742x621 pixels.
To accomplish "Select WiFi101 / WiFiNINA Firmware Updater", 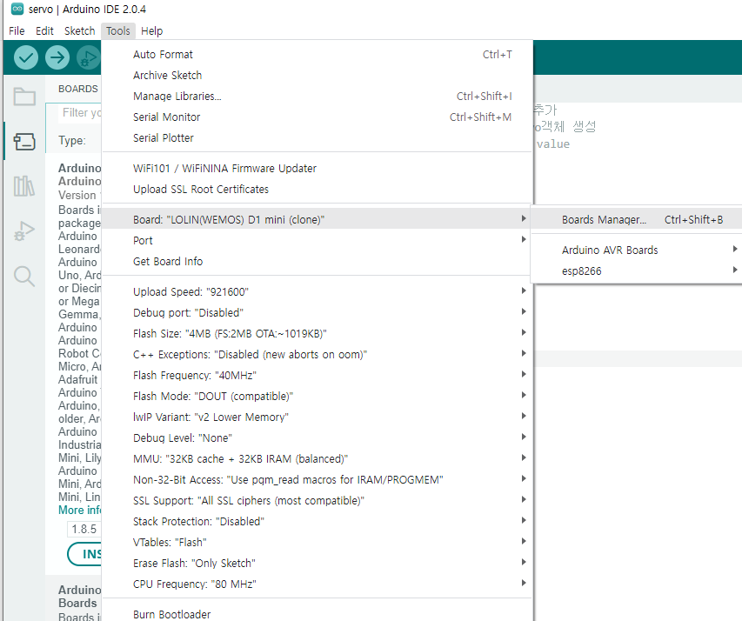I will 317,169.
